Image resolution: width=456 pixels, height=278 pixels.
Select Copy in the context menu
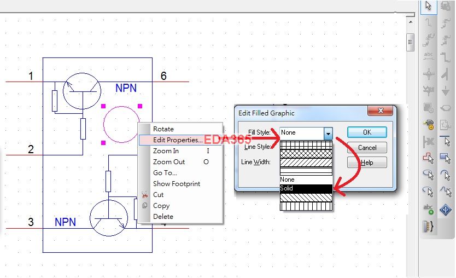(180, 206)
